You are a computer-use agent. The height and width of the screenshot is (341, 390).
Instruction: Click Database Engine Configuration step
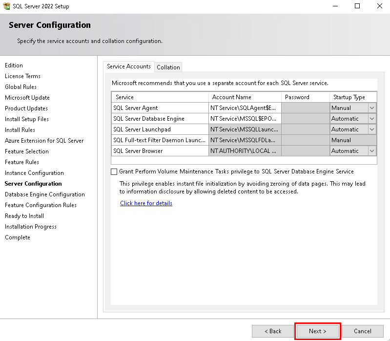[x=45, y=194]
